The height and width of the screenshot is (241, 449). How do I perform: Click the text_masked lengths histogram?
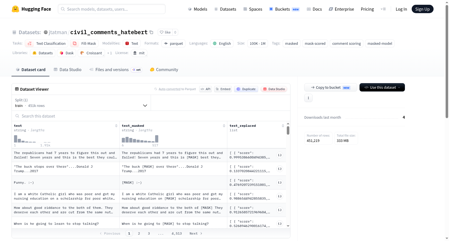[140, 139]
